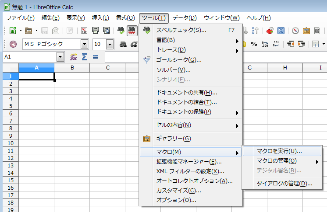This screenshot has width=327, height=212.
Task: Click the Print toolbar icon
Action: click(x=95, y=31)
